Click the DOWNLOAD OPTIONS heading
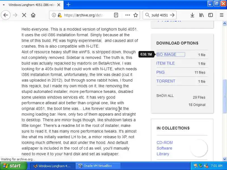227x170 pixels. tap(177, 43)
